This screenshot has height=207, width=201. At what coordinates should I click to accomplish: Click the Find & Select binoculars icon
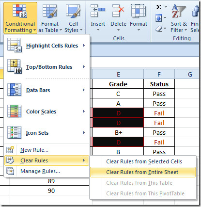pyautogui.click(x=195, y=11)
